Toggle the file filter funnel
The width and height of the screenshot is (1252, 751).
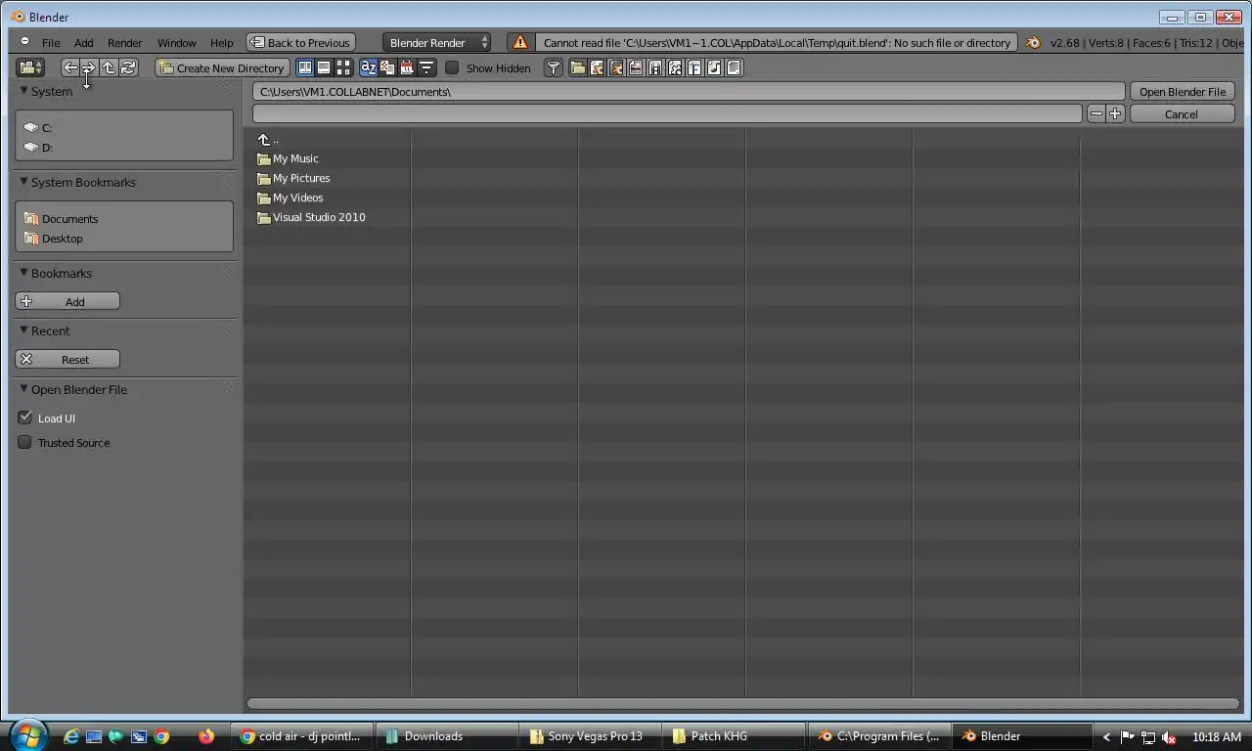pos(554,67)
